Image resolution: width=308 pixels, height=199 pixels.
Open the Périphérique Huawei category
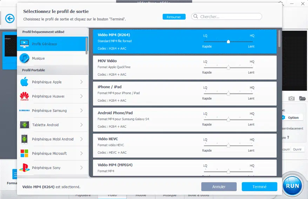52,96
